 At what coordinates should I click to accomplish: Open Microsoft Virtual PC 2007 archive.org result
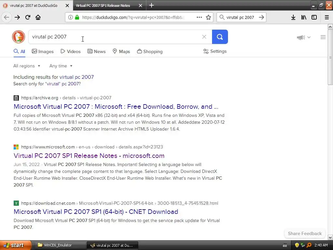[116, 106]
